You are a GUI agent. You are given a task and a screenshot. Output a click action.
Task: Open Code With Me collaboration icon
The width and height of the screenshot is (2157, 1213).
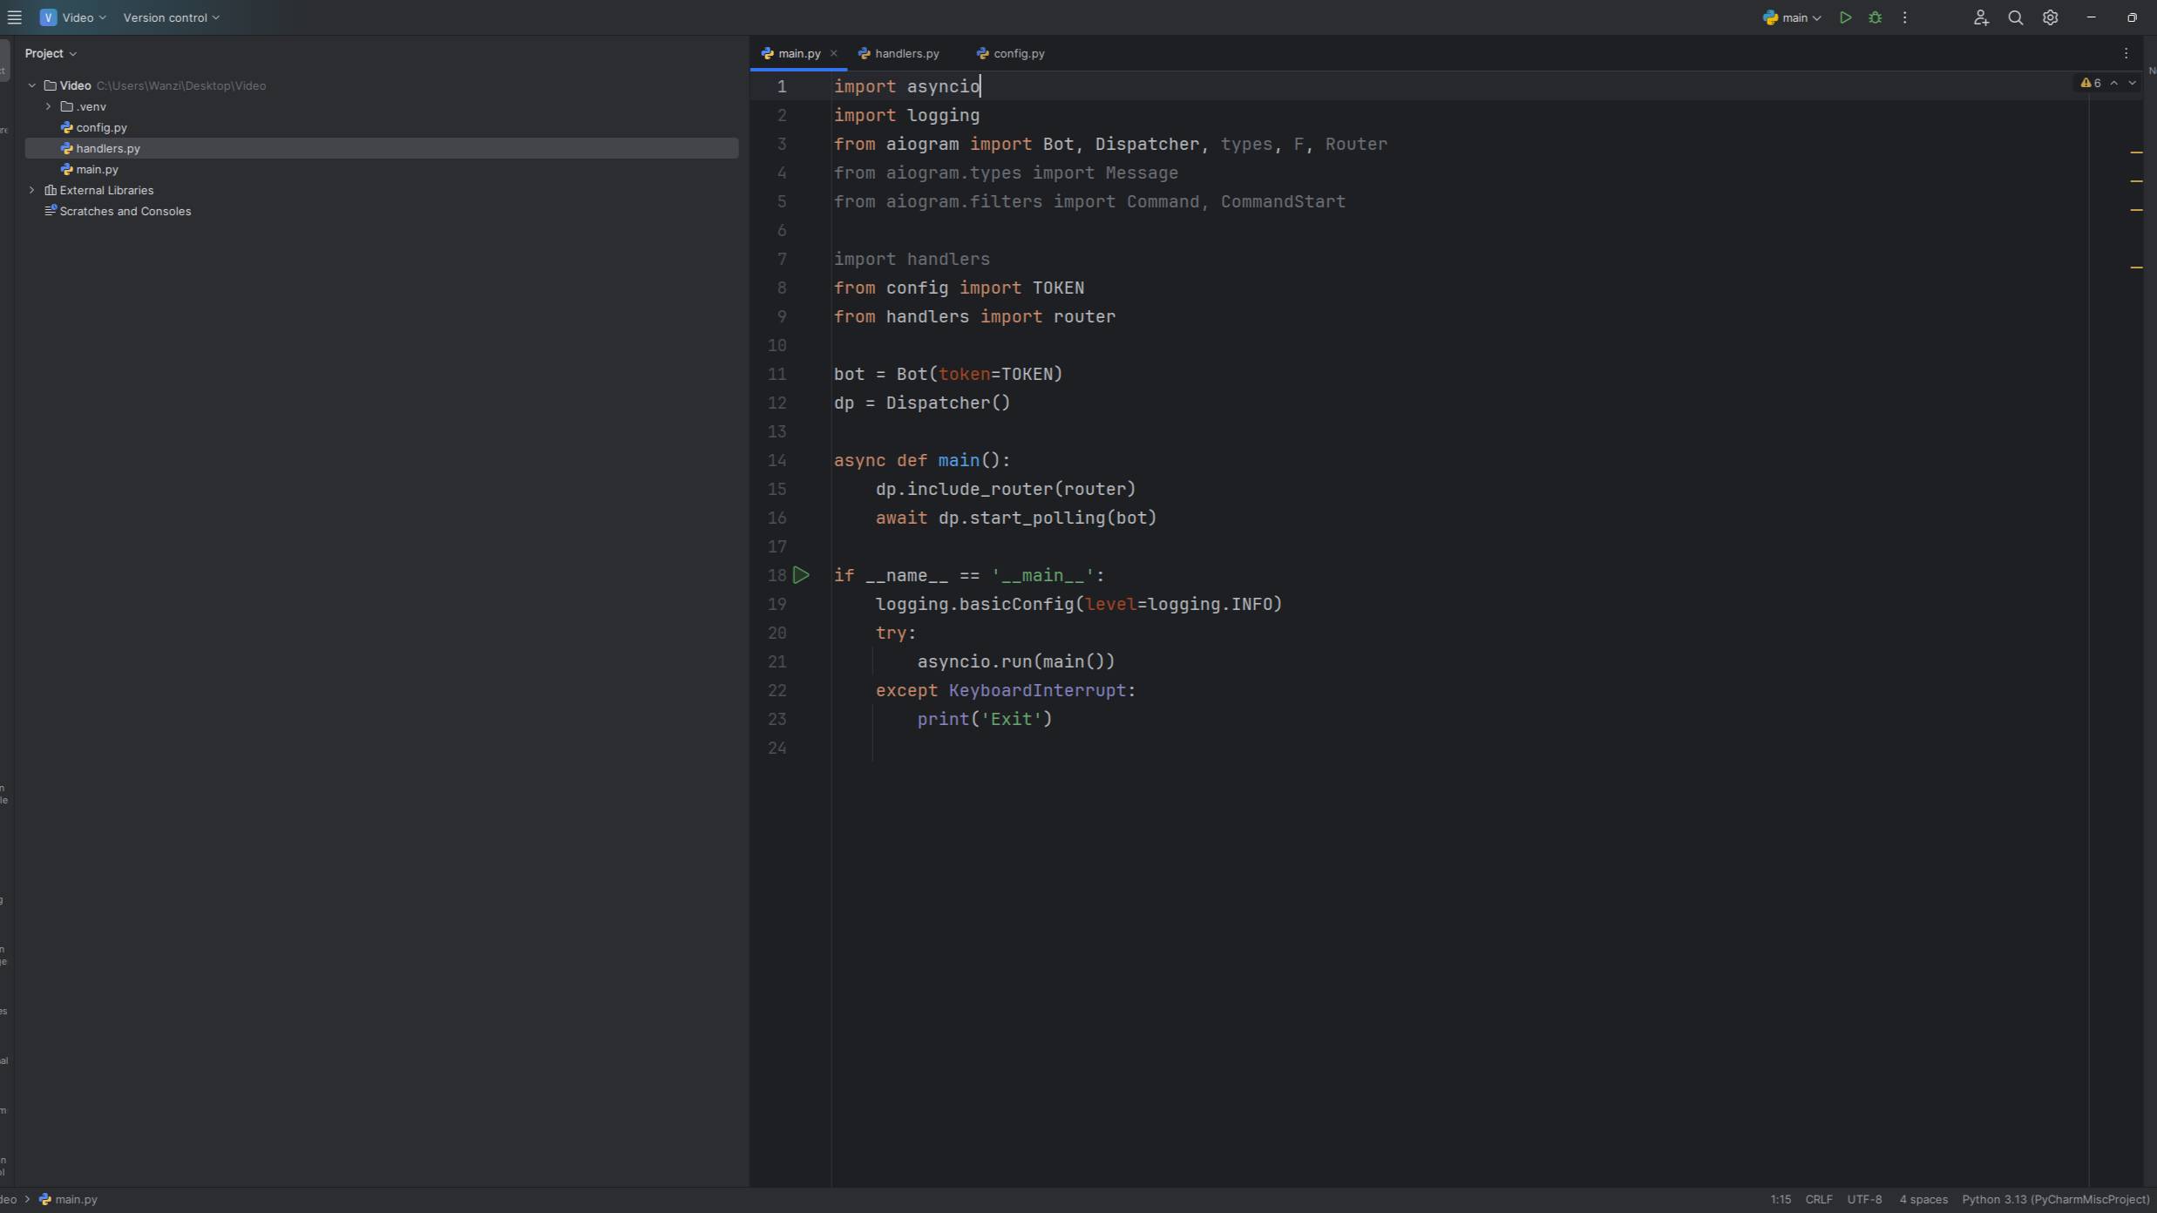[x=1980, y=17]
